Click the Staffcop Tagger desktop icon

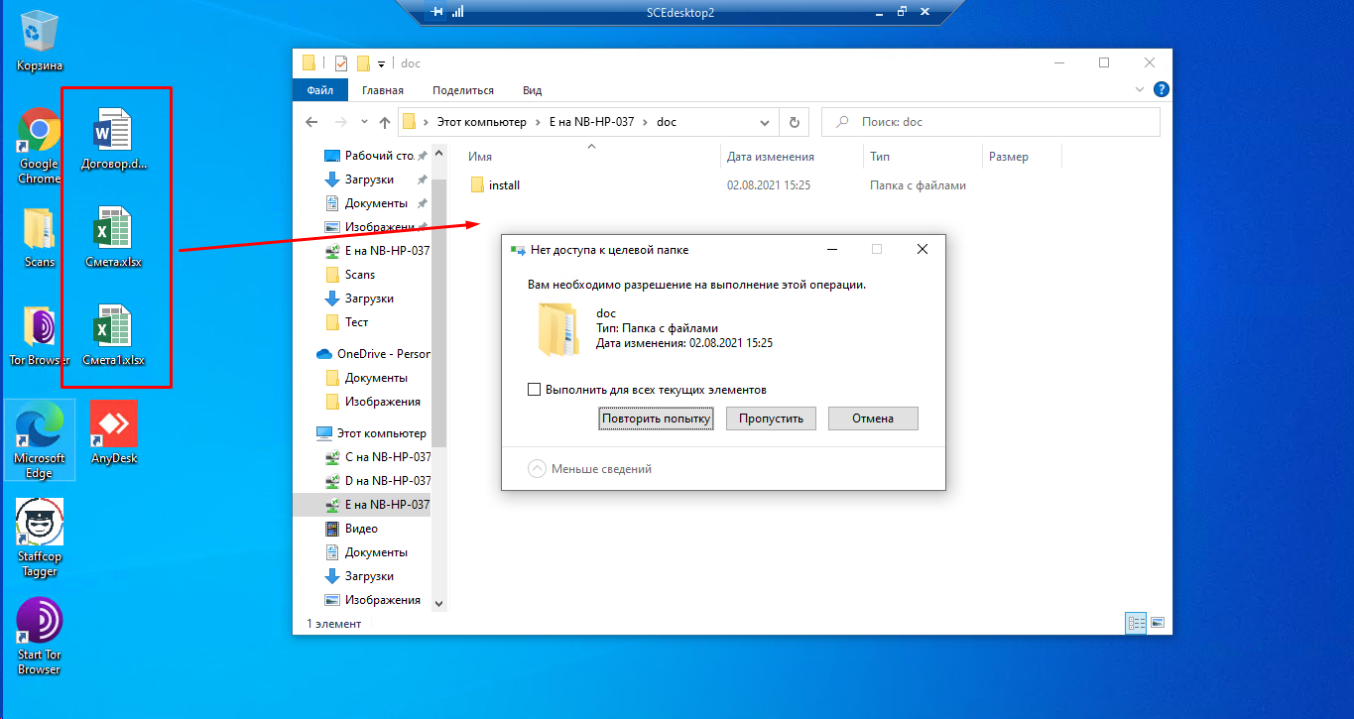pyautogui.click(x=39, y=523)
